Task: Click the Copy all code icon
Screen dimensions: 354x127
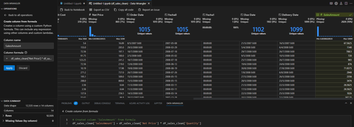Action: (115, 10)
